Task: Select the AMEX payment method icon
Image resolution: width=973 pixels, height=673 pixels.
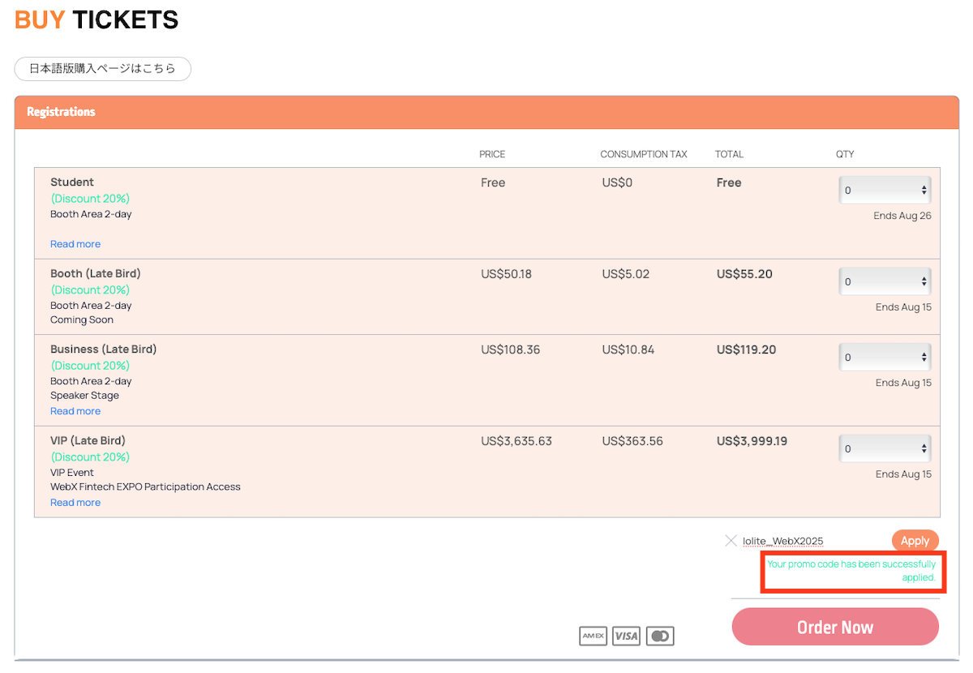Action: pos(593,636)
